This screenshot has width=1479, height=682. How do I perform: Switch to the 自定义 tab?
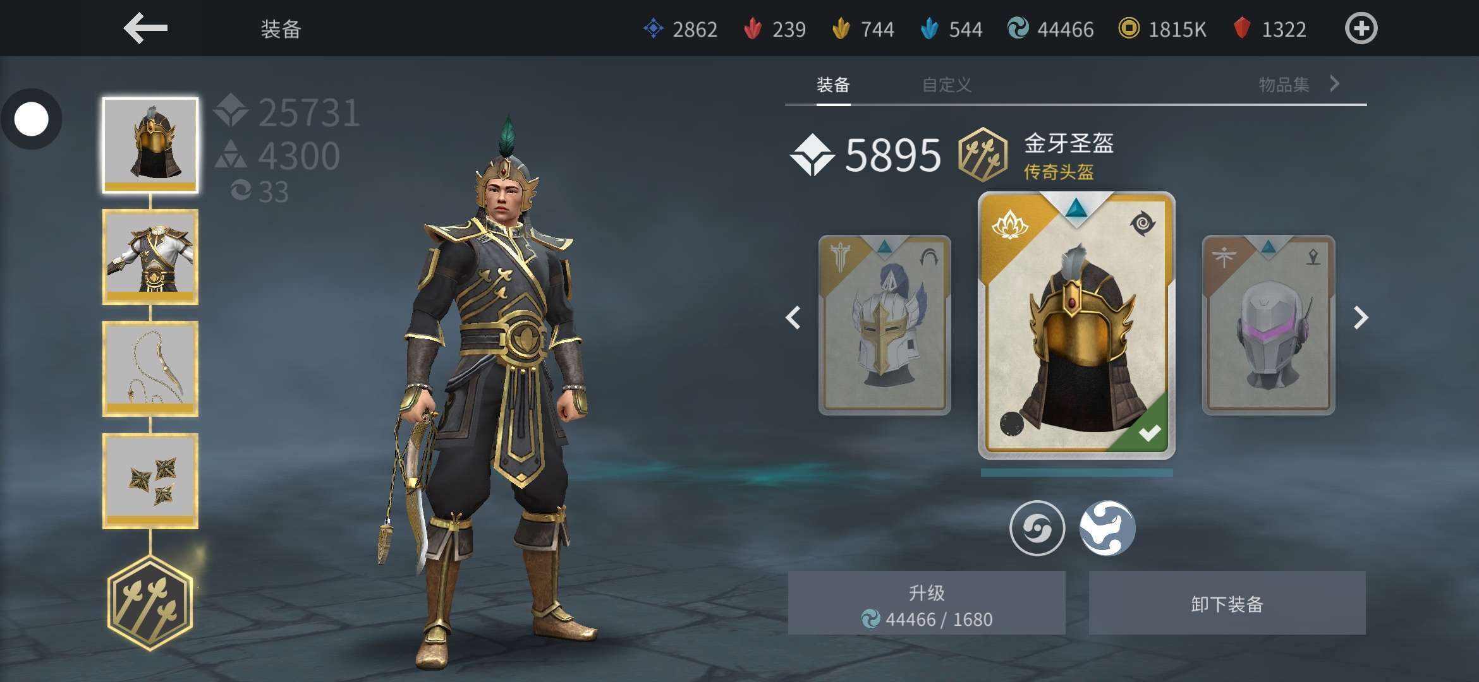point(947,85)
